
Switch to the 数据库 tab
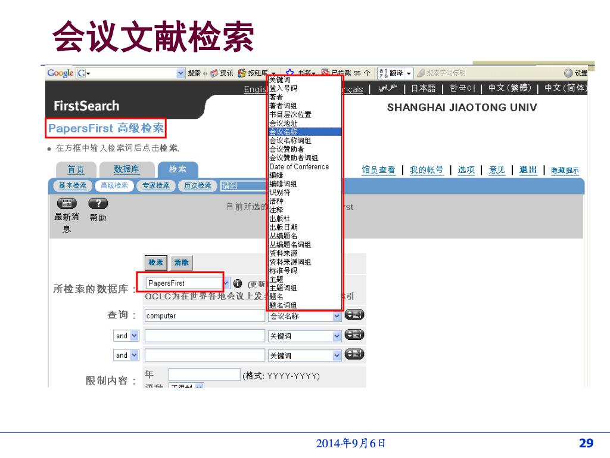tap(126, 169)
